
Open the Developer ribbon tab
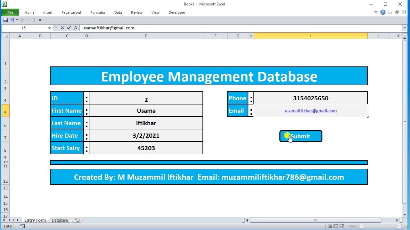pyautogui.click(x=177, y=12)
